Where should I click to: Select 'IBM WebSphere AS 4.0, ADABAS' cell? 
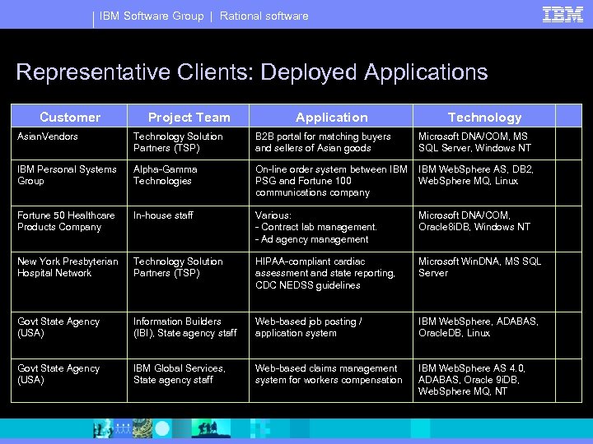pyautogui.click(x=484, y=381)
